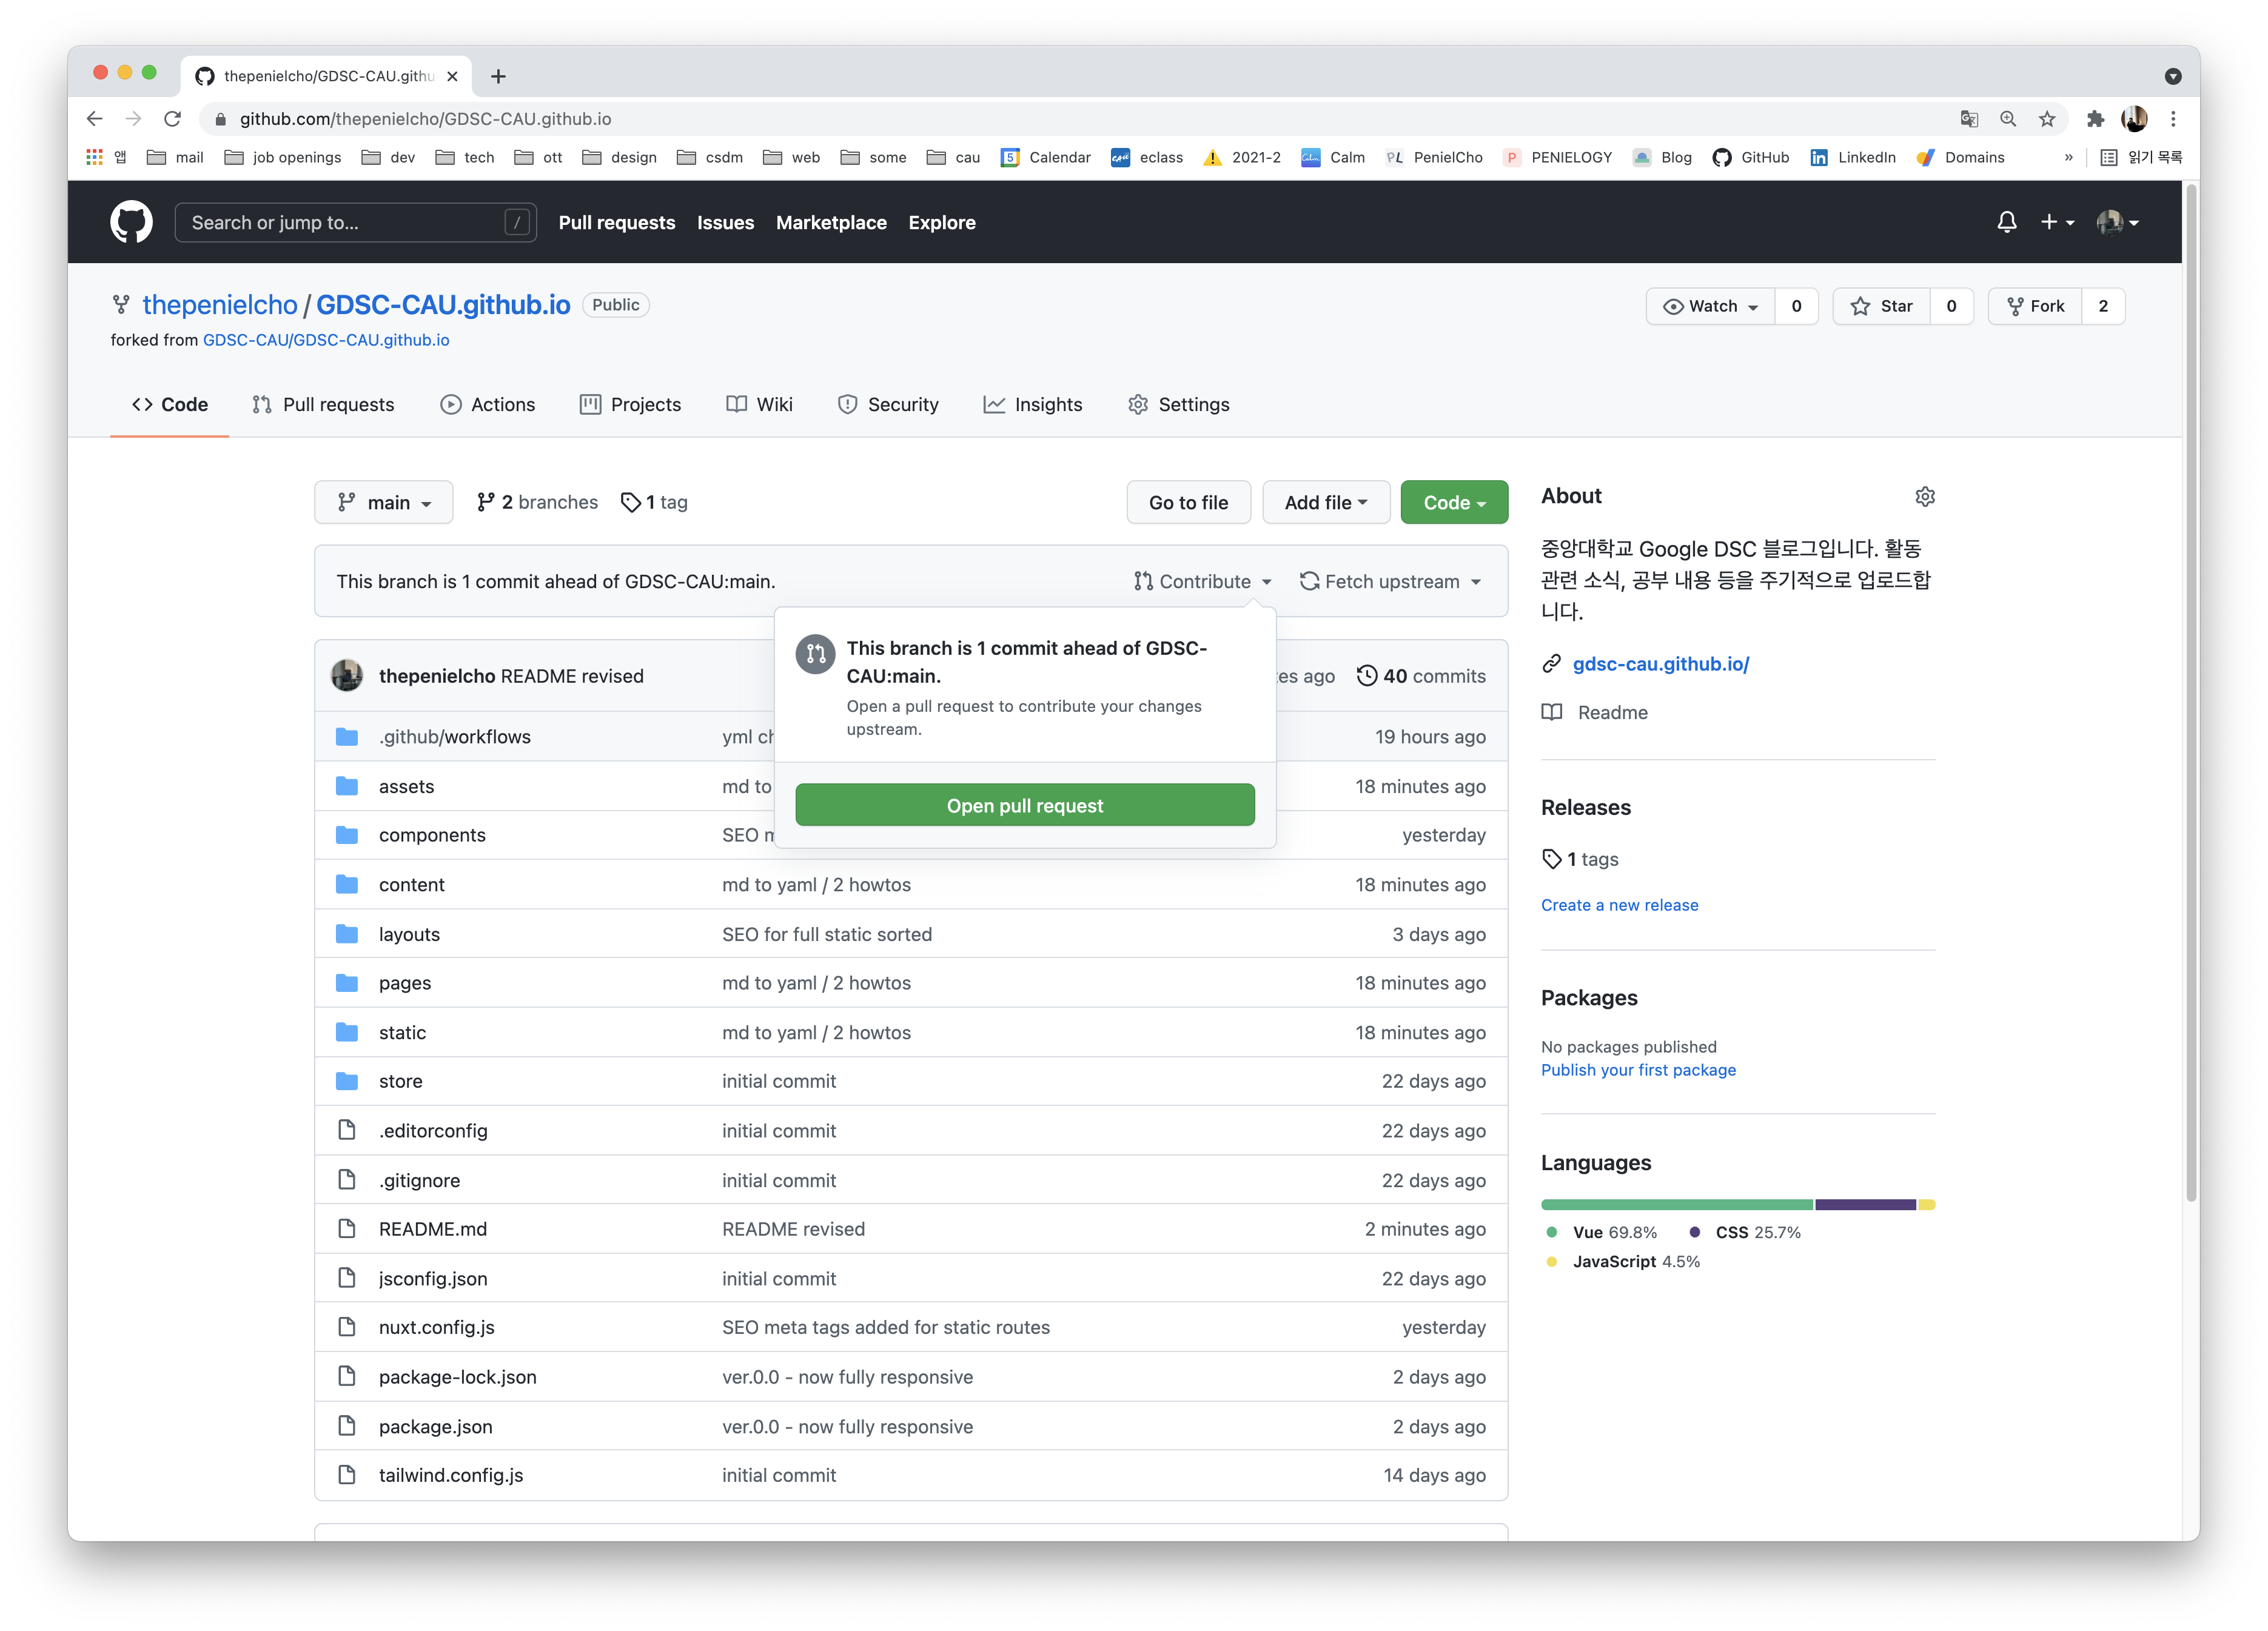Open the reading list button
Image resolution: width=2268 pixels, height=1631 pixels.
(2141, 157)
